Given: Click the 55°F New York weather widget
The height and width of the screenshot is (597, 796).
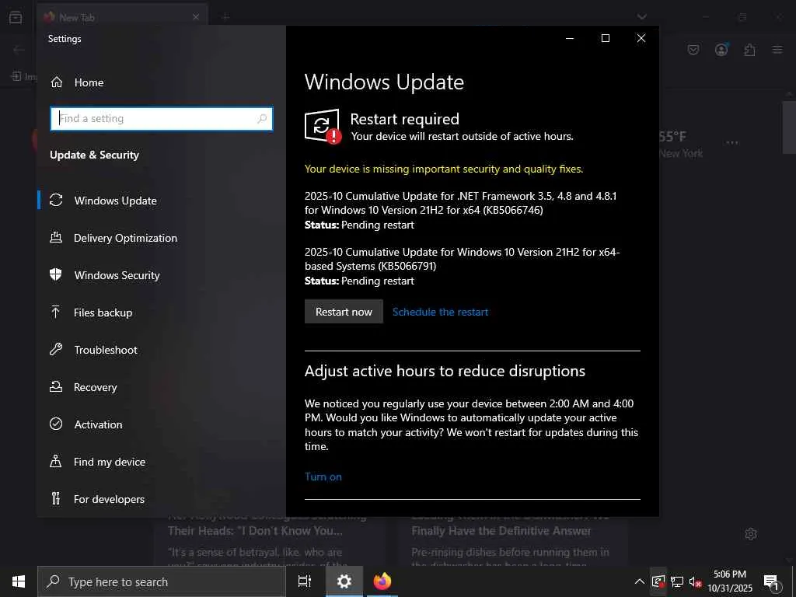Looking at the screenshot, I should tap(681, 144).
